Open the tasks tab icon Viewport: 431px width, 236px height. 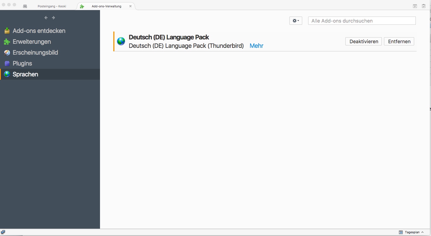tap(424, 6)
